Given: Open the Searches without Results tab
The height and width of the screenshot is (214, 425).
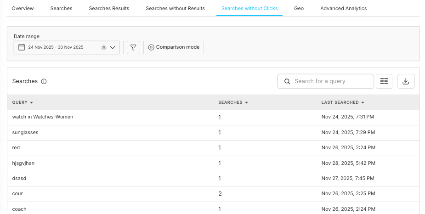Looking at the screenshot, I should (x=175, y=8).
